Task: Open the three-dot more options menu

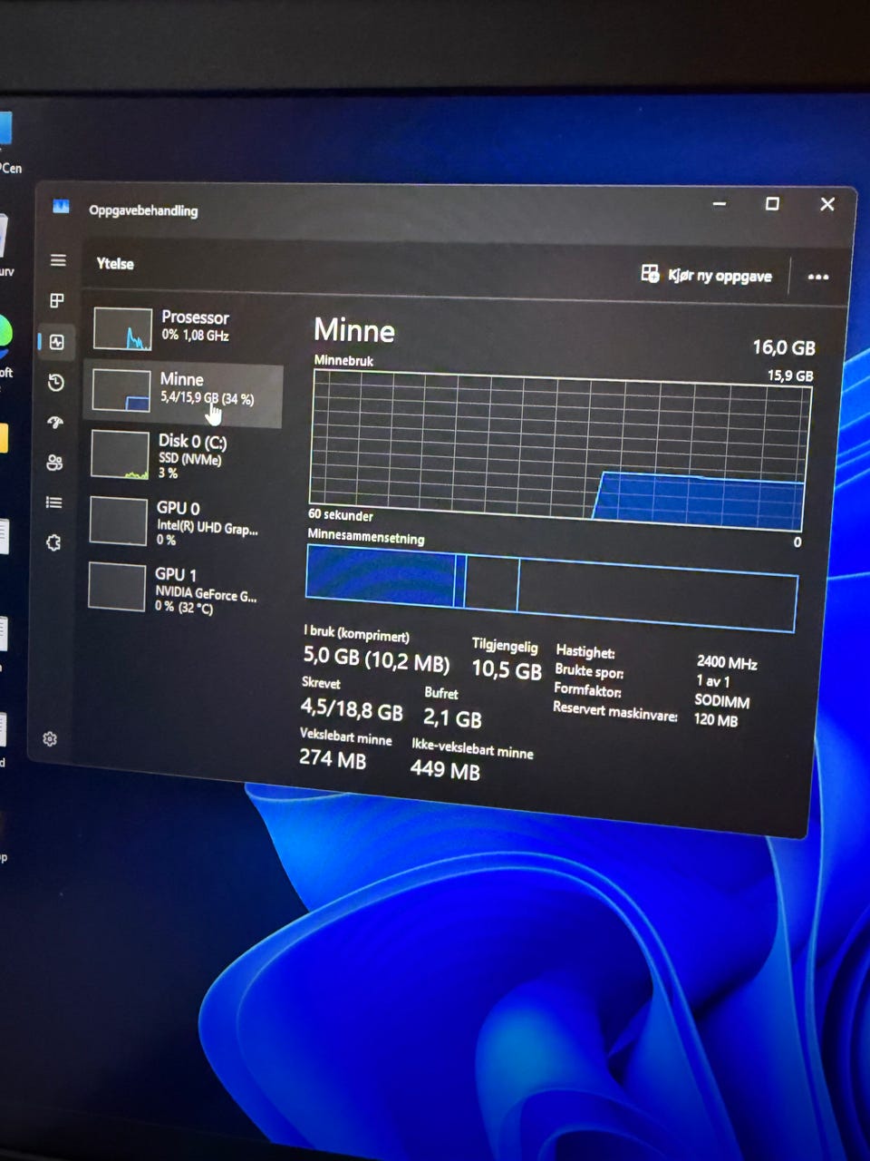Action: pos(817,277)
